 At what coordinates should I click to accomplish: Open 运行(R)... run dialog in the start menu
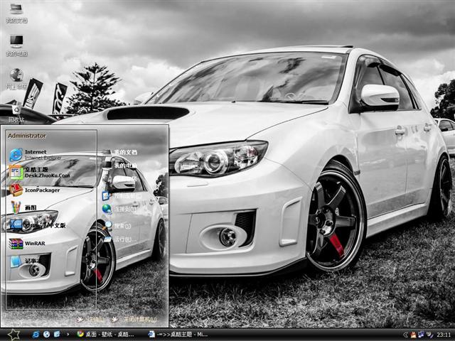[x=120, y=239]
